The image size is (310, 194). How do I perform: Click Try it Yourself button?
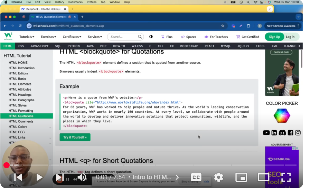[x=75, y=137]
